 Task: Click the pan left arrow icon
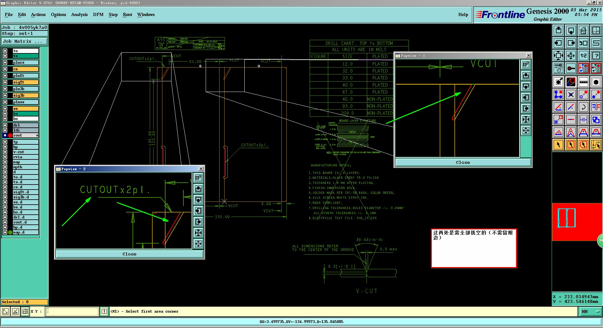[x=558, y=43]
